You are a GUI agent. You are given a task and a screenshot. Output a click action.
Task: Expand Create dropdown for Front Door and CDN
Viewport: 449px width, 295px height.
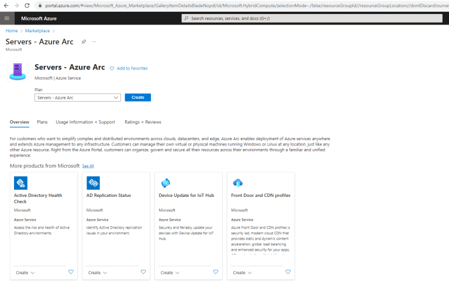coord(242,273)
